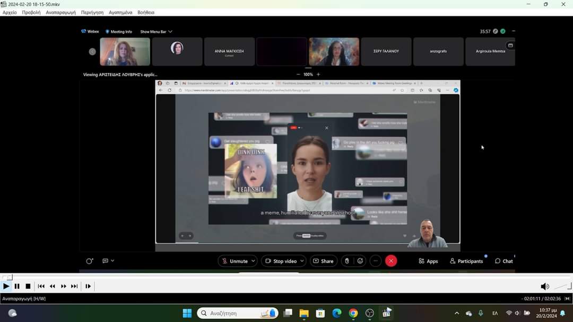Open the Windows Start menu

coord(187,313)
